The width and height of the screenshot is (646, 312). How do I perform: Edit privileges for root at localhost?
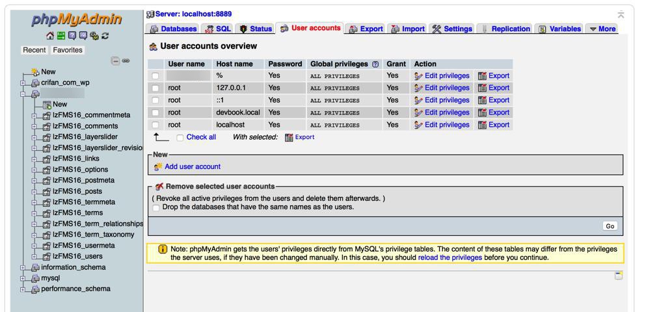click(446, 125)
